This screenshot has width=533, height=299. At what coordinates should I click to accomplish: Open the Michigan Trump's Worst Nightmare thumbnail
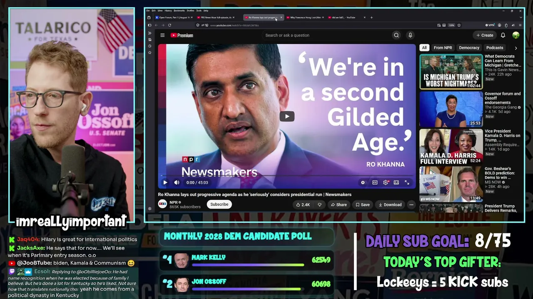(x=451, y=72)
